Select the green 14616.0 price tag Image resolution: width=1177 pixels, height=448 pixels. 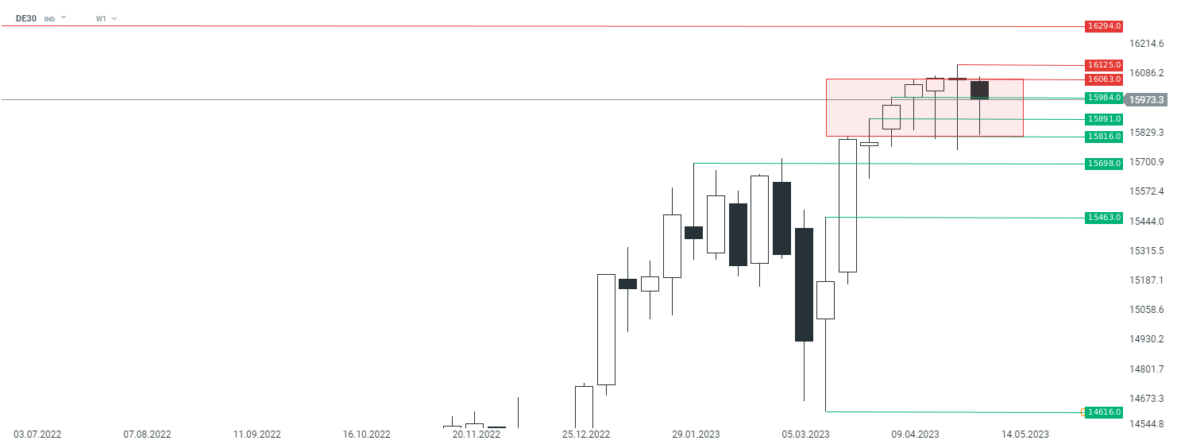[x=1104, y=412]
